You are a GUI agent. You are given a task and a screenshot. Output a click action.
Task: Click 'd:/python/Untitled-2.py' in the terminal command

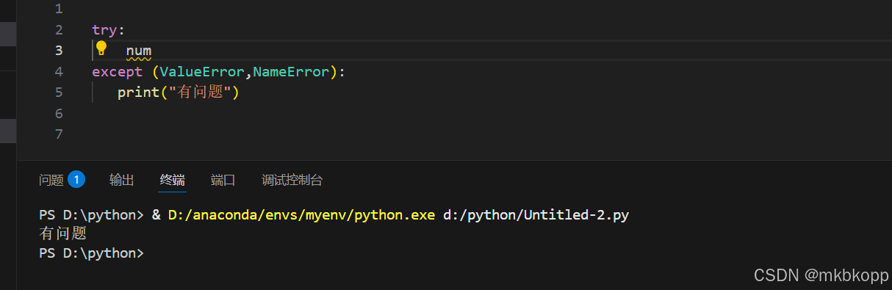[x=536, y=215]
